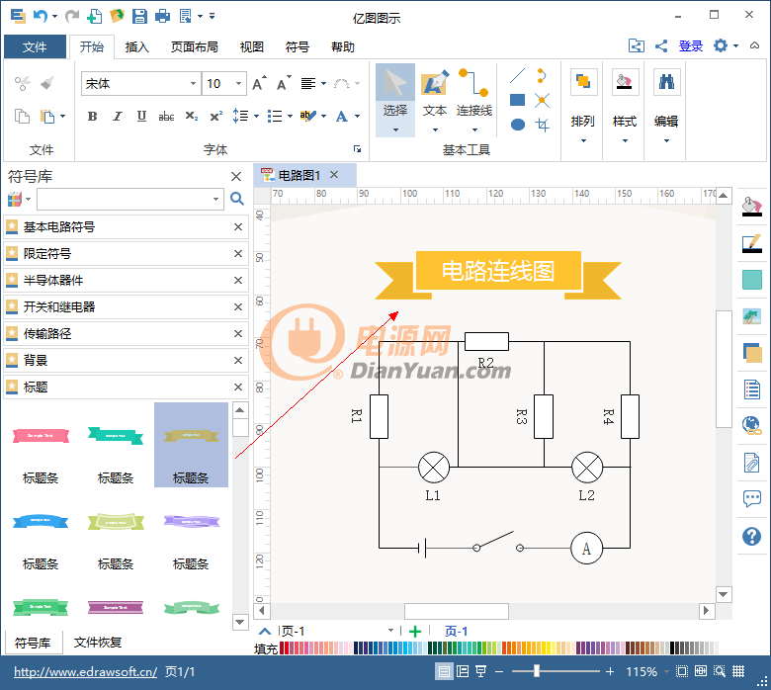The width and height of the screenshot is (771, 690).
Task: Close the 基本电路符号 library
Action: tap(238, 226)
